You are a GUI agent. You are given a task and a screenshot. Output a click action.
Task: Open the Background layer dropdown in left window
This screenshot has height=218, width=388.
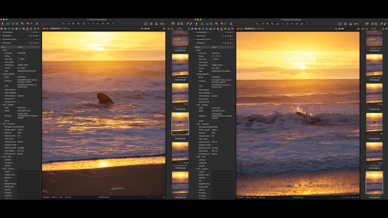coord(58,29)
